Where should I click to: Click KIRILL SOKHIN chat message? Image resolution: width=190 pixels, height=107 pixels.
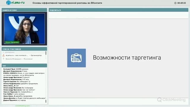pyautogui.click(x=24, y=74)
